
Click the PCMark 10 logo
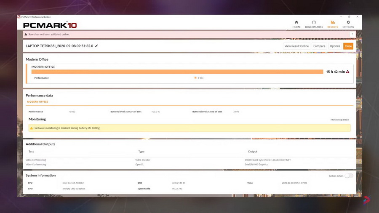(x=50, y=25)
